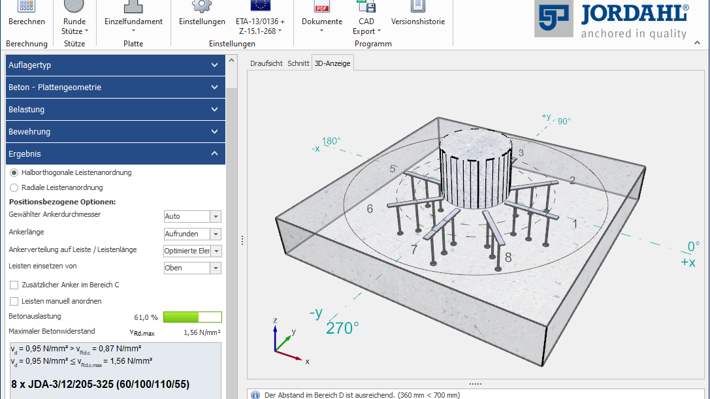
Task: Collapse the Ergebnis section
Action: 116,154
